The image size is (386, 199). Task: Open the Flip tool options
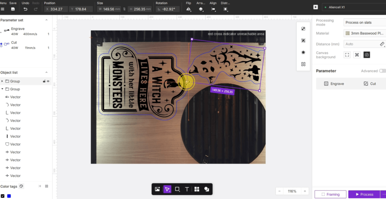tap(189, 9)
